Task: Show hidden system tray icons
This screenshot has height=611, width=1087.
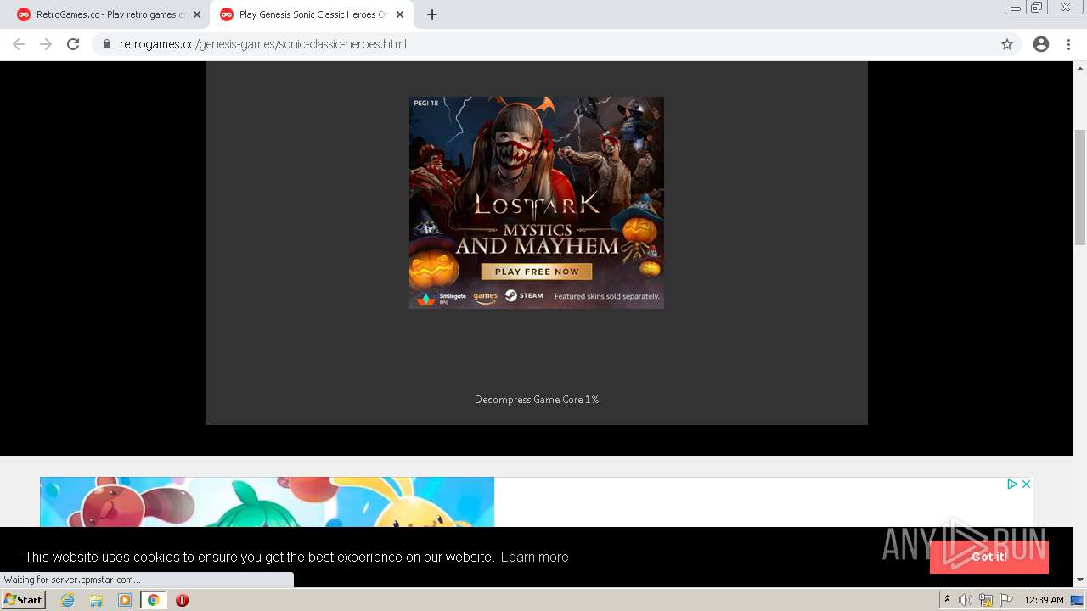Action: pos(947,600)
